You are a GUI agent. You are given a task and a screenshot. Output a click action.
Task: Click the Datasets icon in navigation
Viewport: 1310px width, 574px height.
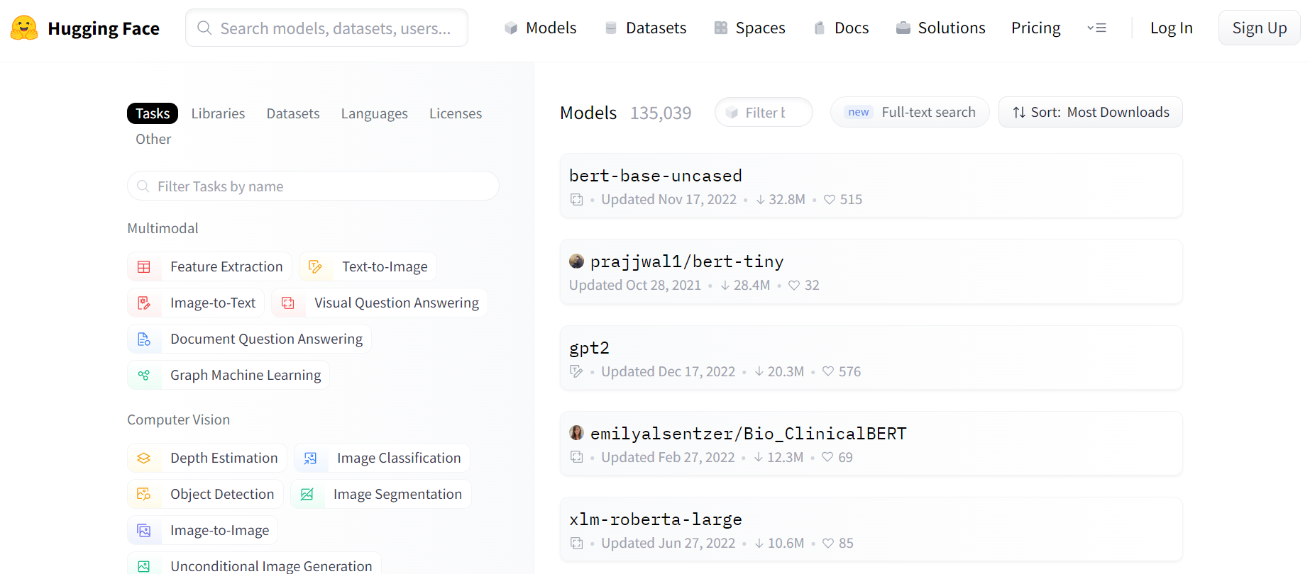point(611,28)
